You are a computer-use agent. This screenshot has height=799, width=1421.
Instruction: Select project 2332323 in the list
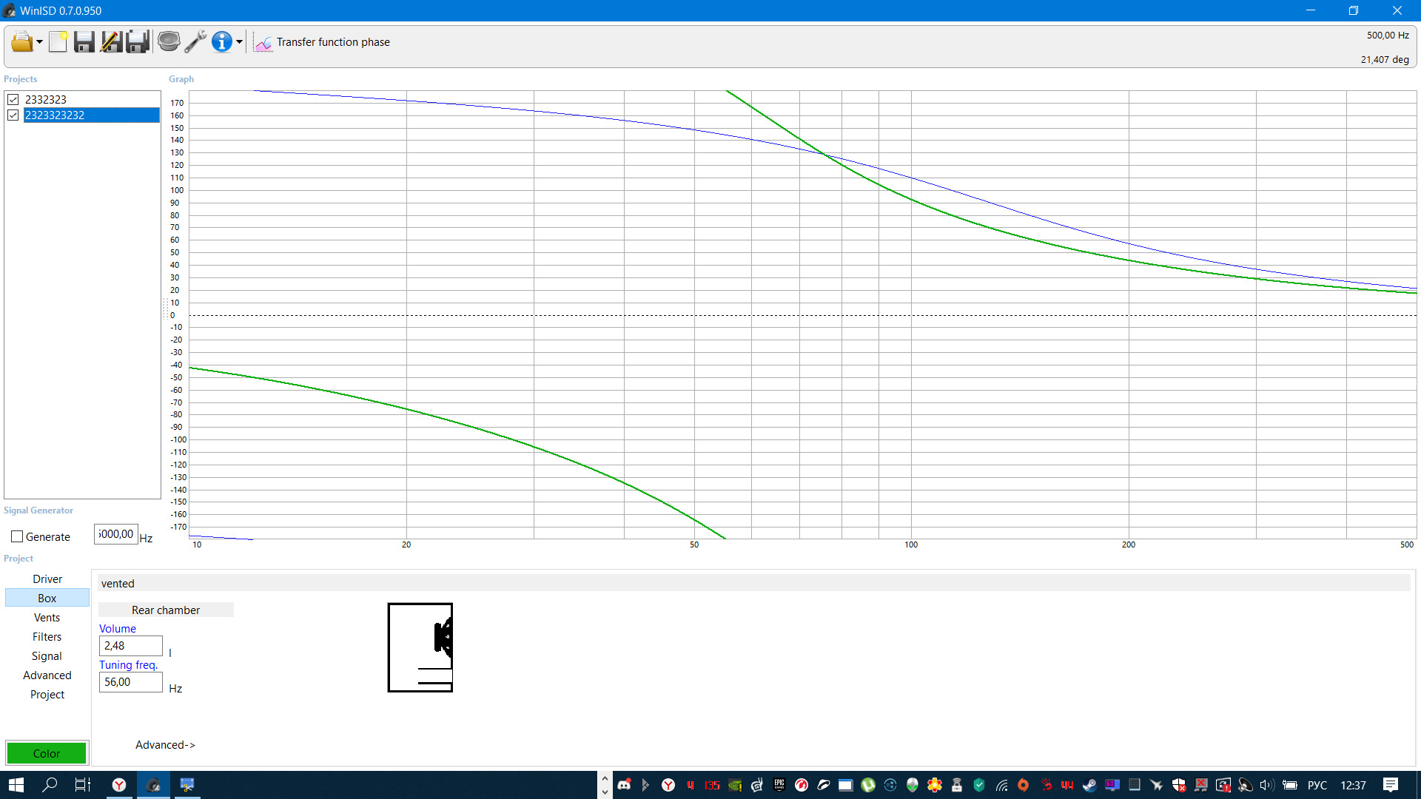click(46, 99)
